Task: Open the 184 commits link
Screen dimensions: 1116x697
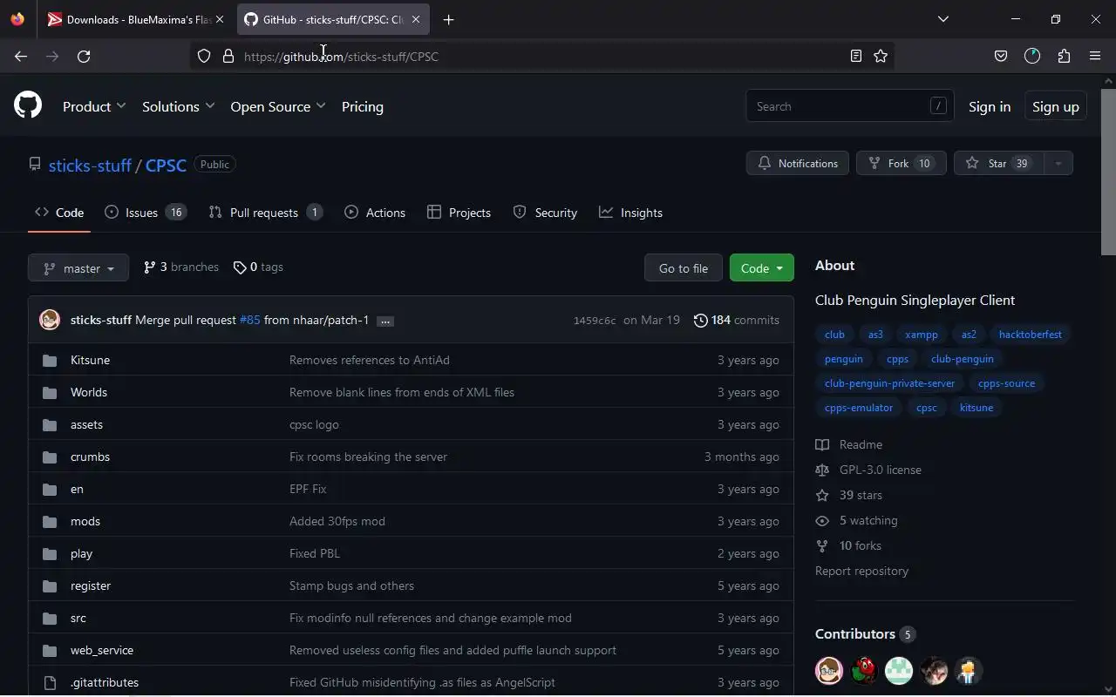Action: point(736,320)
